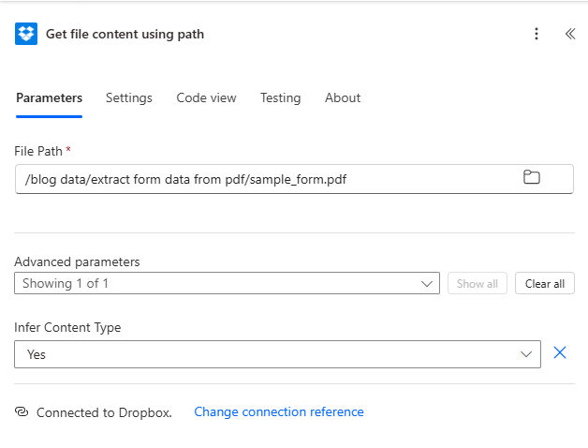
Task: Click the Dropbox connector icon
Action: pos(26,34)
